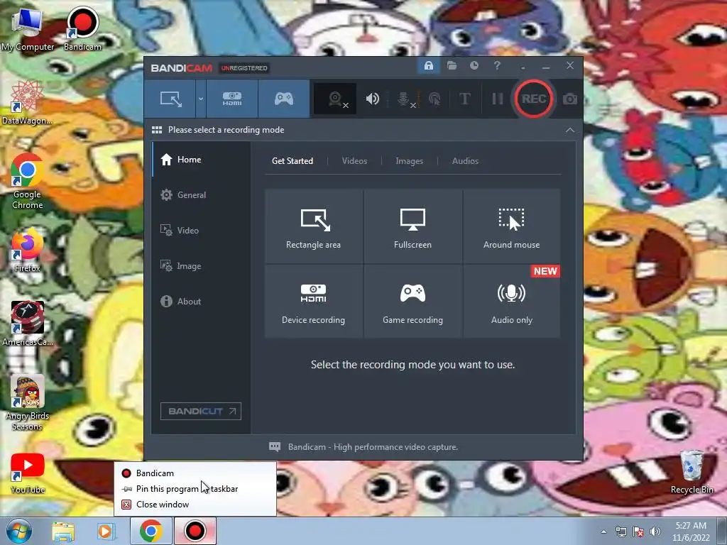Switch to the Videos tab
Image resolution: width=727 pixels, height=545 pixels.
point(354,161)
